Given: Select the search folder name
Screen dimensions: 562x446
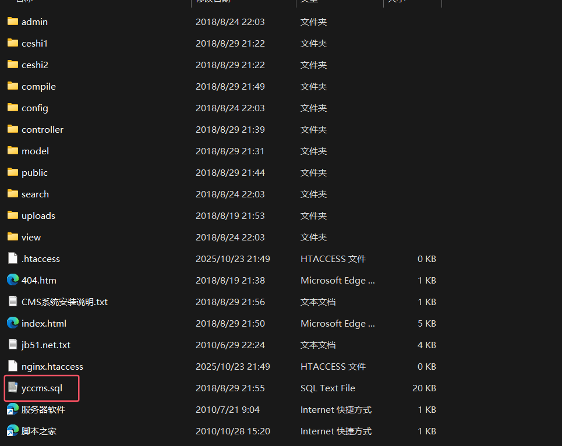Looking at the screenshot, I should click(x=35, y=194).
